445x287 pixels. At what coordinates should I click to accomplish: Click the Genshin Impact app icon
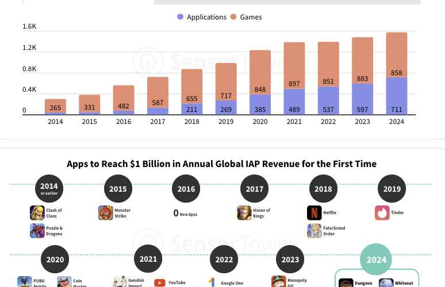(x=120, y=281)
